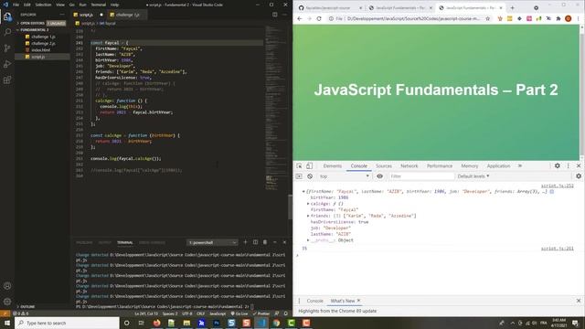Split the terminal panel
Viewport: 585px width, 329px height.
[x=255, y=242]
